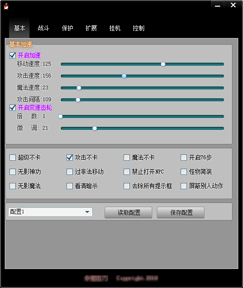Click the 倍数 slider handle
This screenshot has height=288, width=243.
(60, 116)
